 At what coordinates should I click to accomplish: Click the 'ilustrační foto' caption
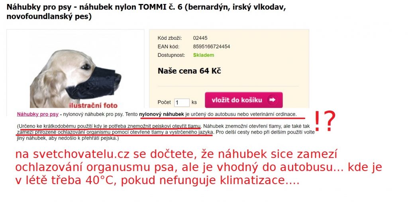93,105
